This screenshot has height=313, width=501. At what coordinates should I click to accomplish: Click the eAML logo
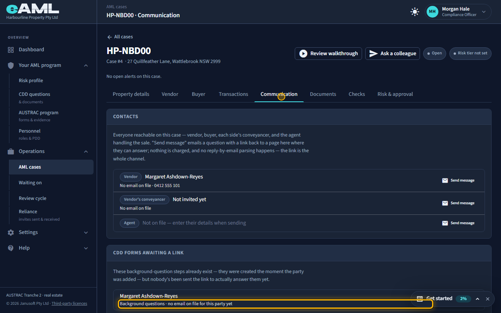click(x=32, y=9)
